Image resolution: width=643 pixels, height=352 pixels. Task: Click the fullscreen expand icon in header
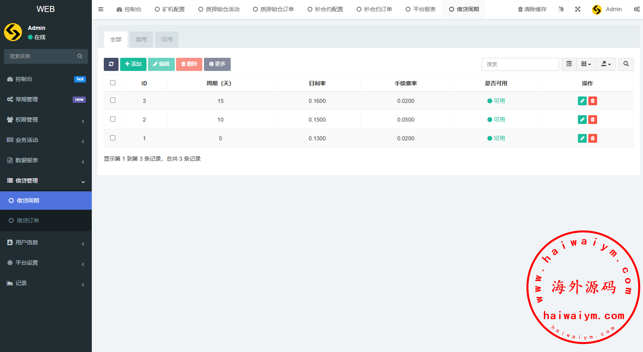[x=578, y=9]
